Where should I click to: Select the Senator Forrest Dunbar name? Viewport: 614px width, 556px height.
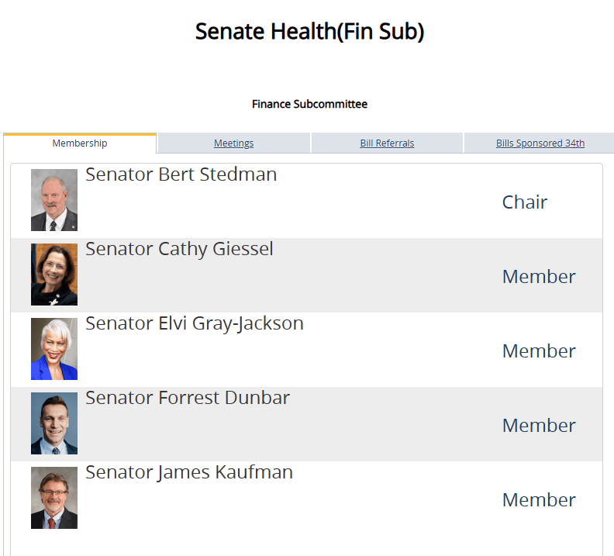coord(188,398)
